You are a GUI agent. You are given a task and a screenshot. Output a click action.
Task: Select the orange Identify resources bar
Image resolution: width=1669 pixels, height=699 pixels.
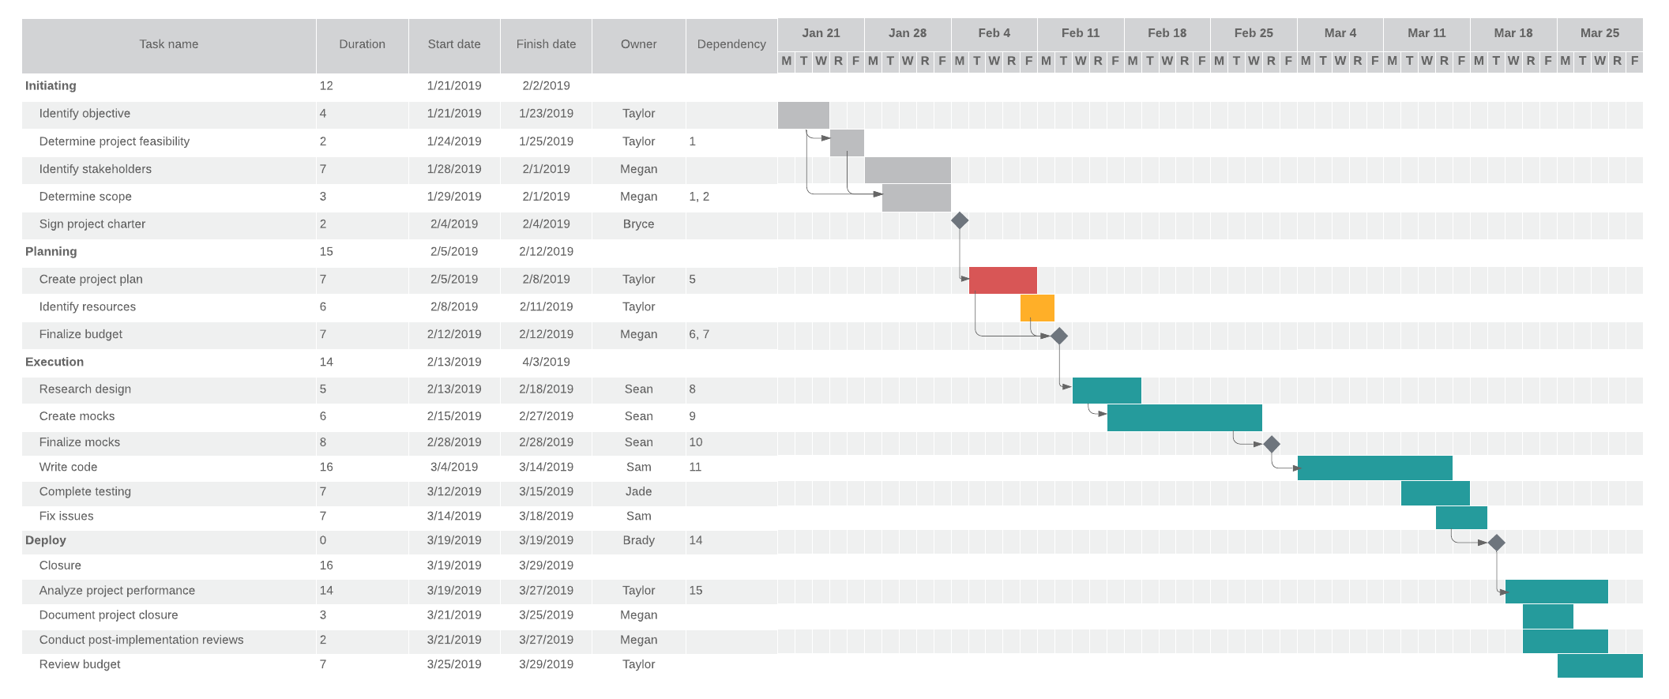pos(1037,307)
